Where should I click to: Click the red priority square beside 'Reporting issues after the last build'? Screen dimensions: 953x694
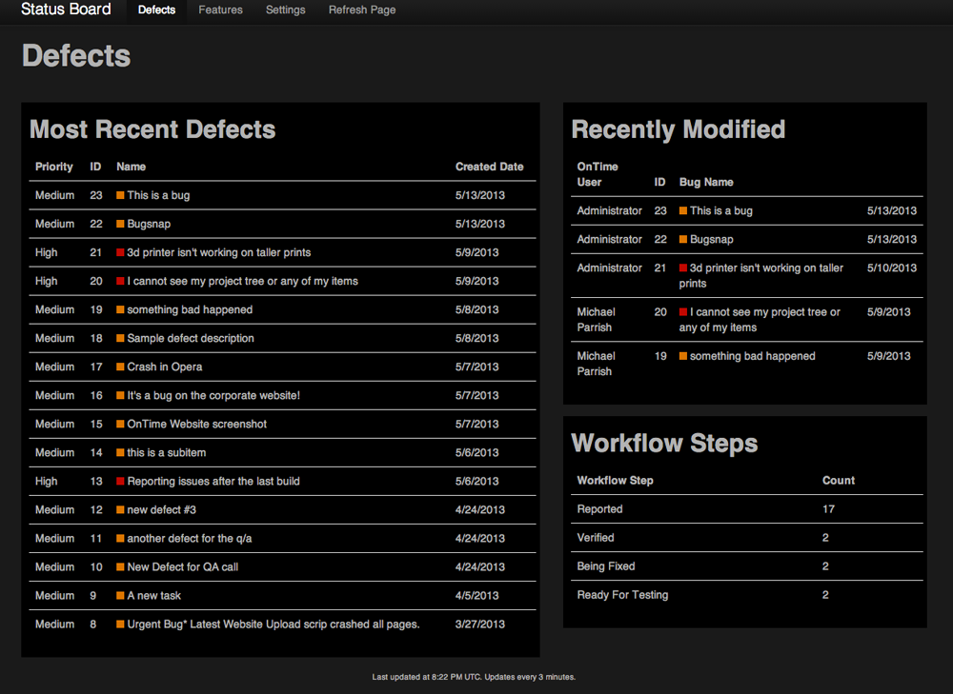[120, 481]
